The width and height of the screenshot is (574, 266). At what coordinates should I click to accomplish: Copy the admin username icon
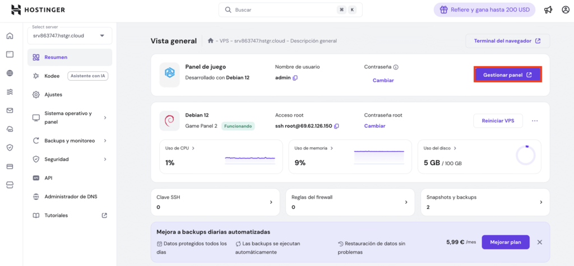(x=295, y=78)
